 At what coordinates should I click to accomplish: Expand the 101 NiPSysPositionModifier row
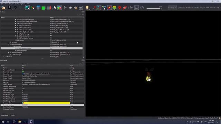(16, 20)
